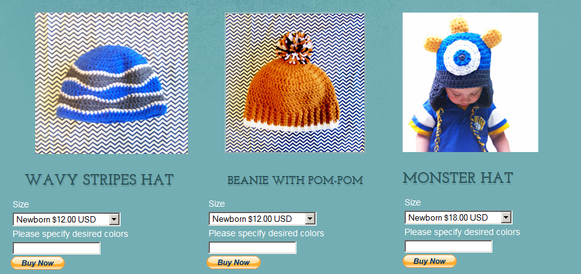Open the monster hat child photo

coord(470,82)
